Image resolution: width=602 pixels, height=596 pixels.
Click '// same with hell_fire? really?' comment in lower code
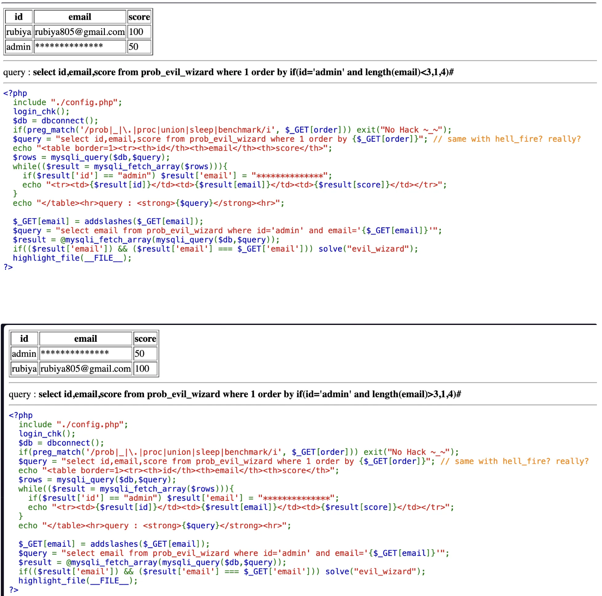514,461
